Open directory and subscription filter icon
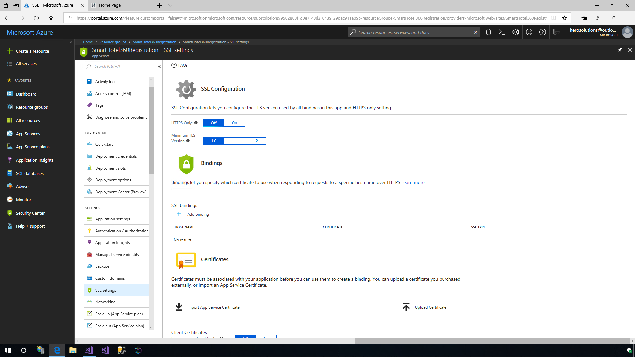 point(556,32)
